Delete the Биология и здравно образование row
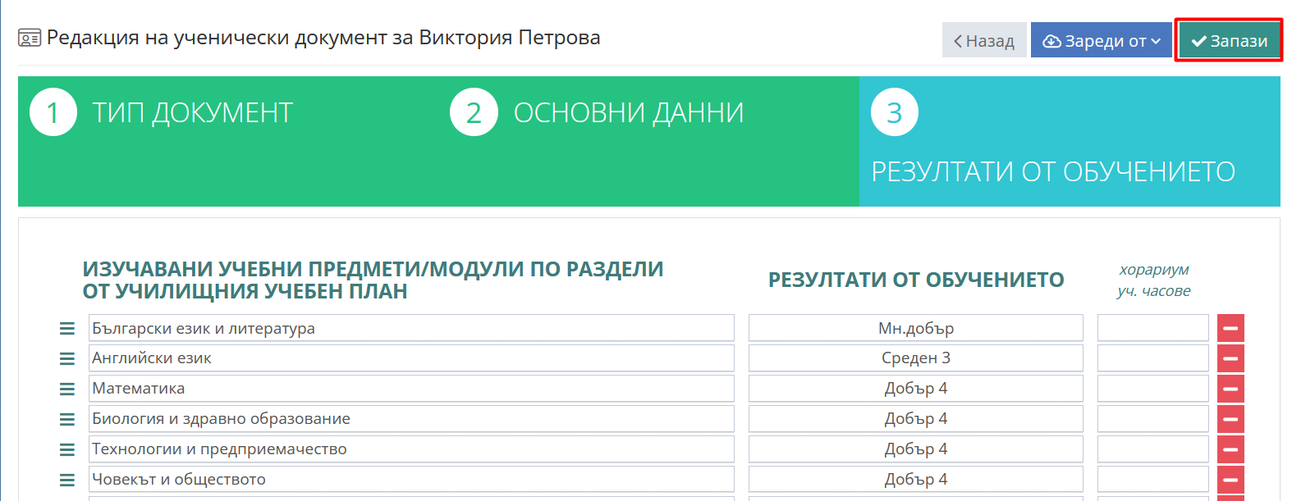Screen dimensions: 1292x501 pos(1230,419)
